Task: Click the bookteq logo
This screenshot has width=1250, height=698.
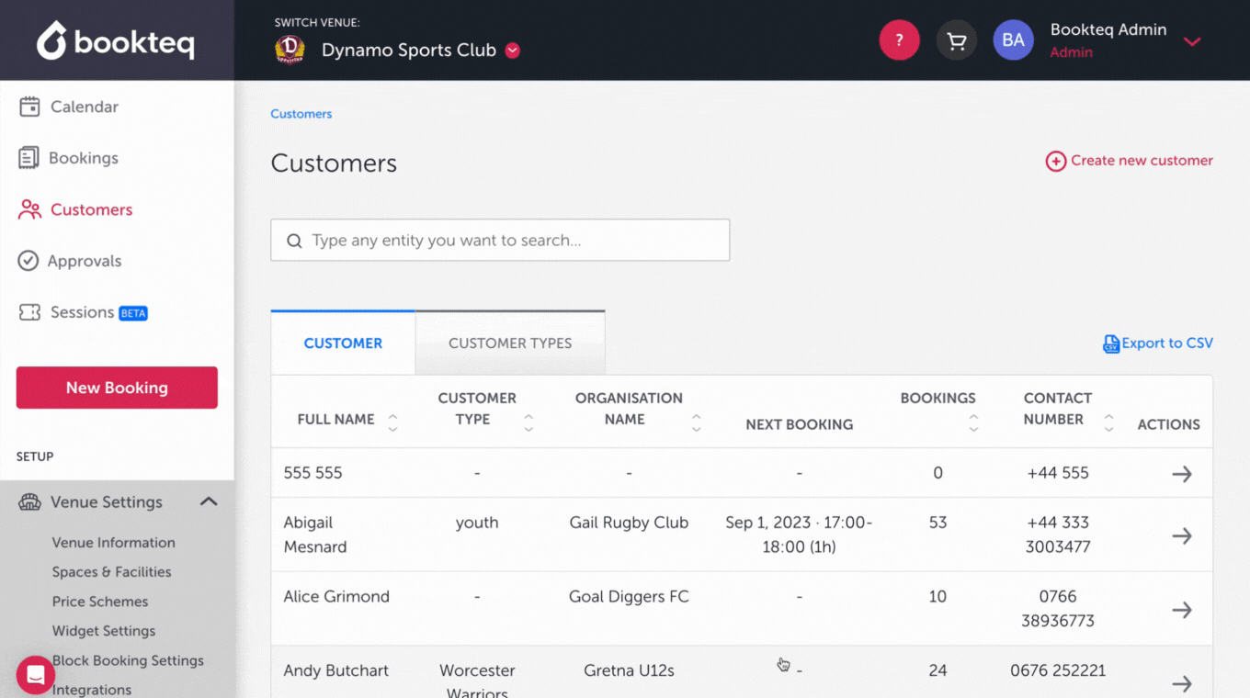Action: click(117, 40)
